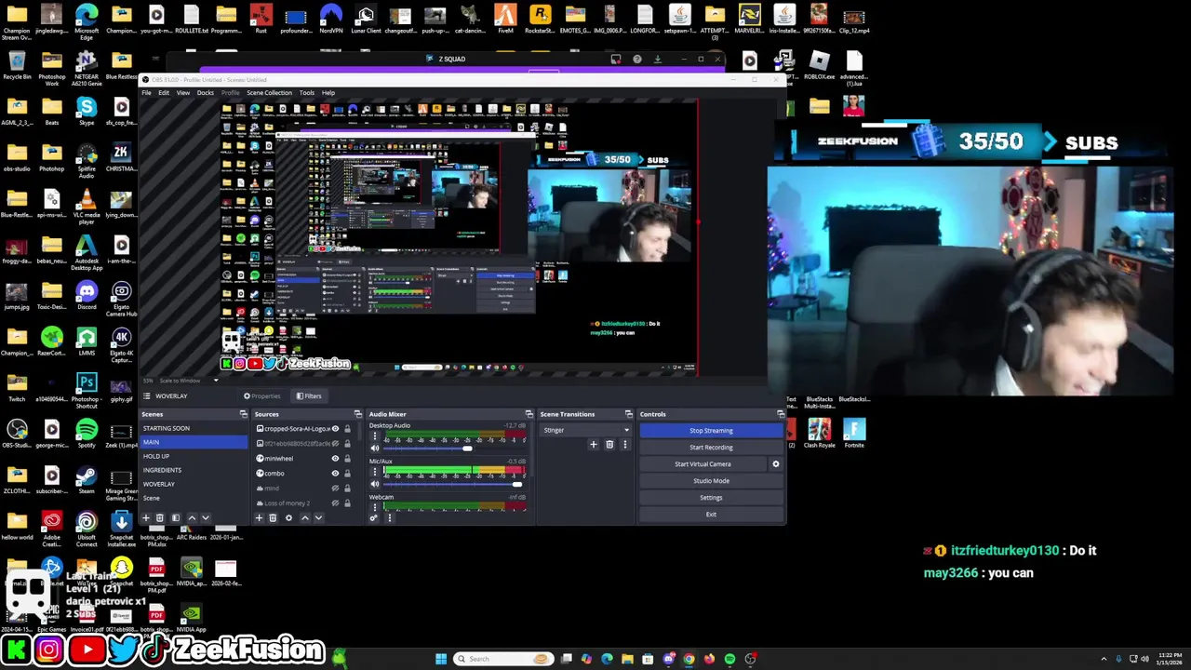The height and width of the screenshot is (670, 1191).
Task: Open Desktop Audio options three-dot menu
Action: click(375, 435)
